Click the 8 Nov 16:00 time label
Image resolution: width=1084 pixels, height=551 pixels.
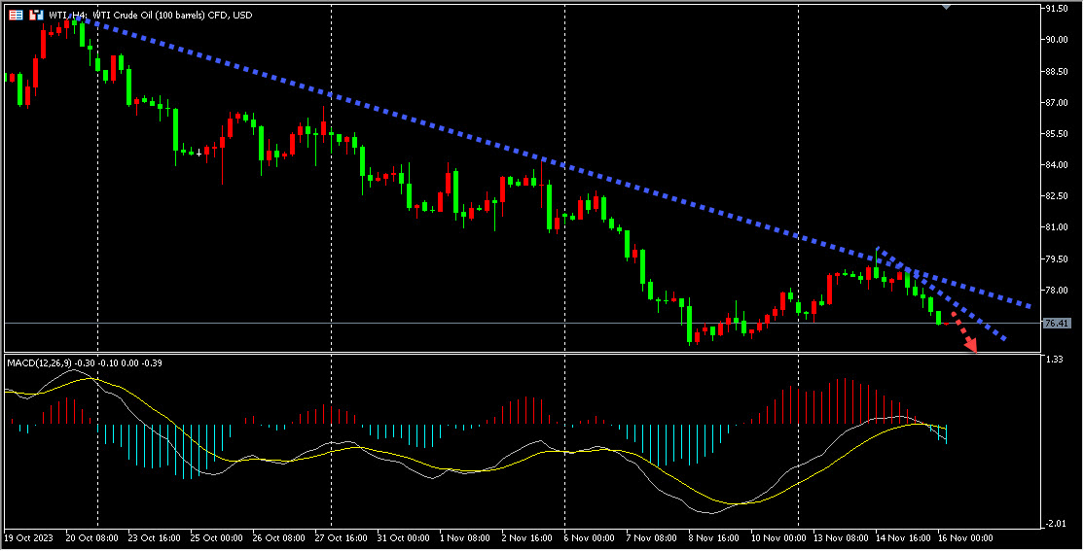[714, 538]
